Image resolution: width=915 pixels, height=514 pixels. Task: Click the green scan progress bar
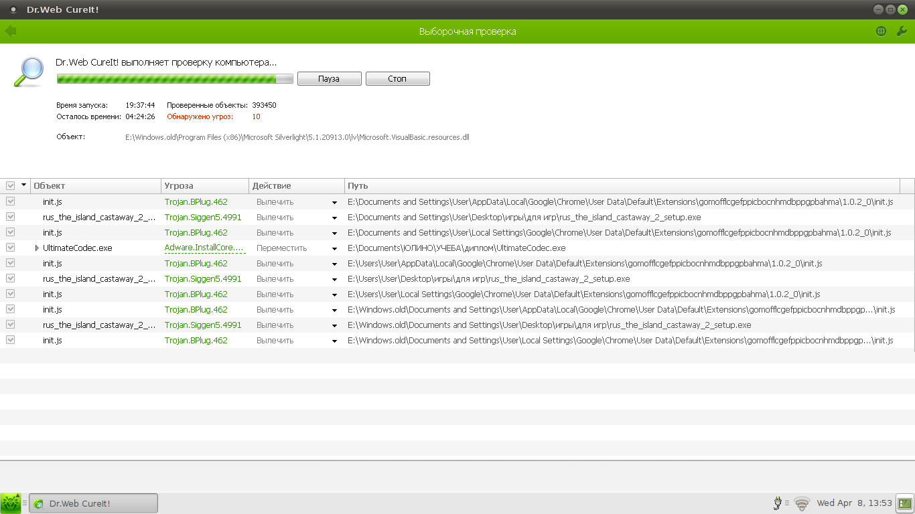[175, 79]
